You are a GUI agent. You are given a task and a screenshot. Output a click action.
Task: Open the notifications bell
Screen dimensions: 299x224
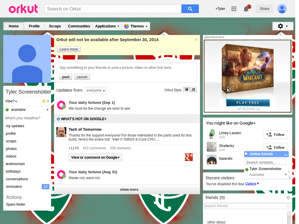[246, 9]
